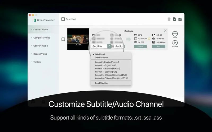The image size is (212, 132).
Task: Check the Zootopia video checkbox
Action: 63,39
